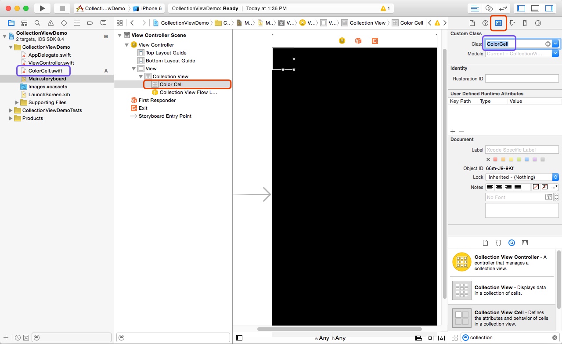Open the notes font picker T icon
Viewport: 562px width, 344px height.
[549, 197]
